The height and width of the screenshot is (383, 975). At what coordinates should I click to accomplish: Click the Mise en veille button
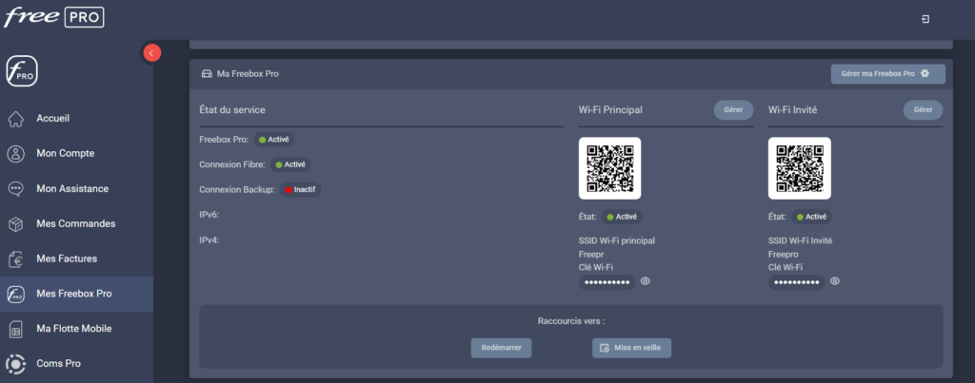(631, 348)
